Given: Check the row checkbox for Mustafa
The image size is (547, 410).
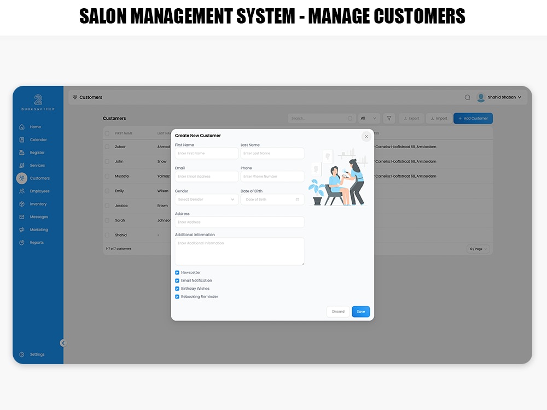Looking at the screenshot, I should (x=107, y=176).
